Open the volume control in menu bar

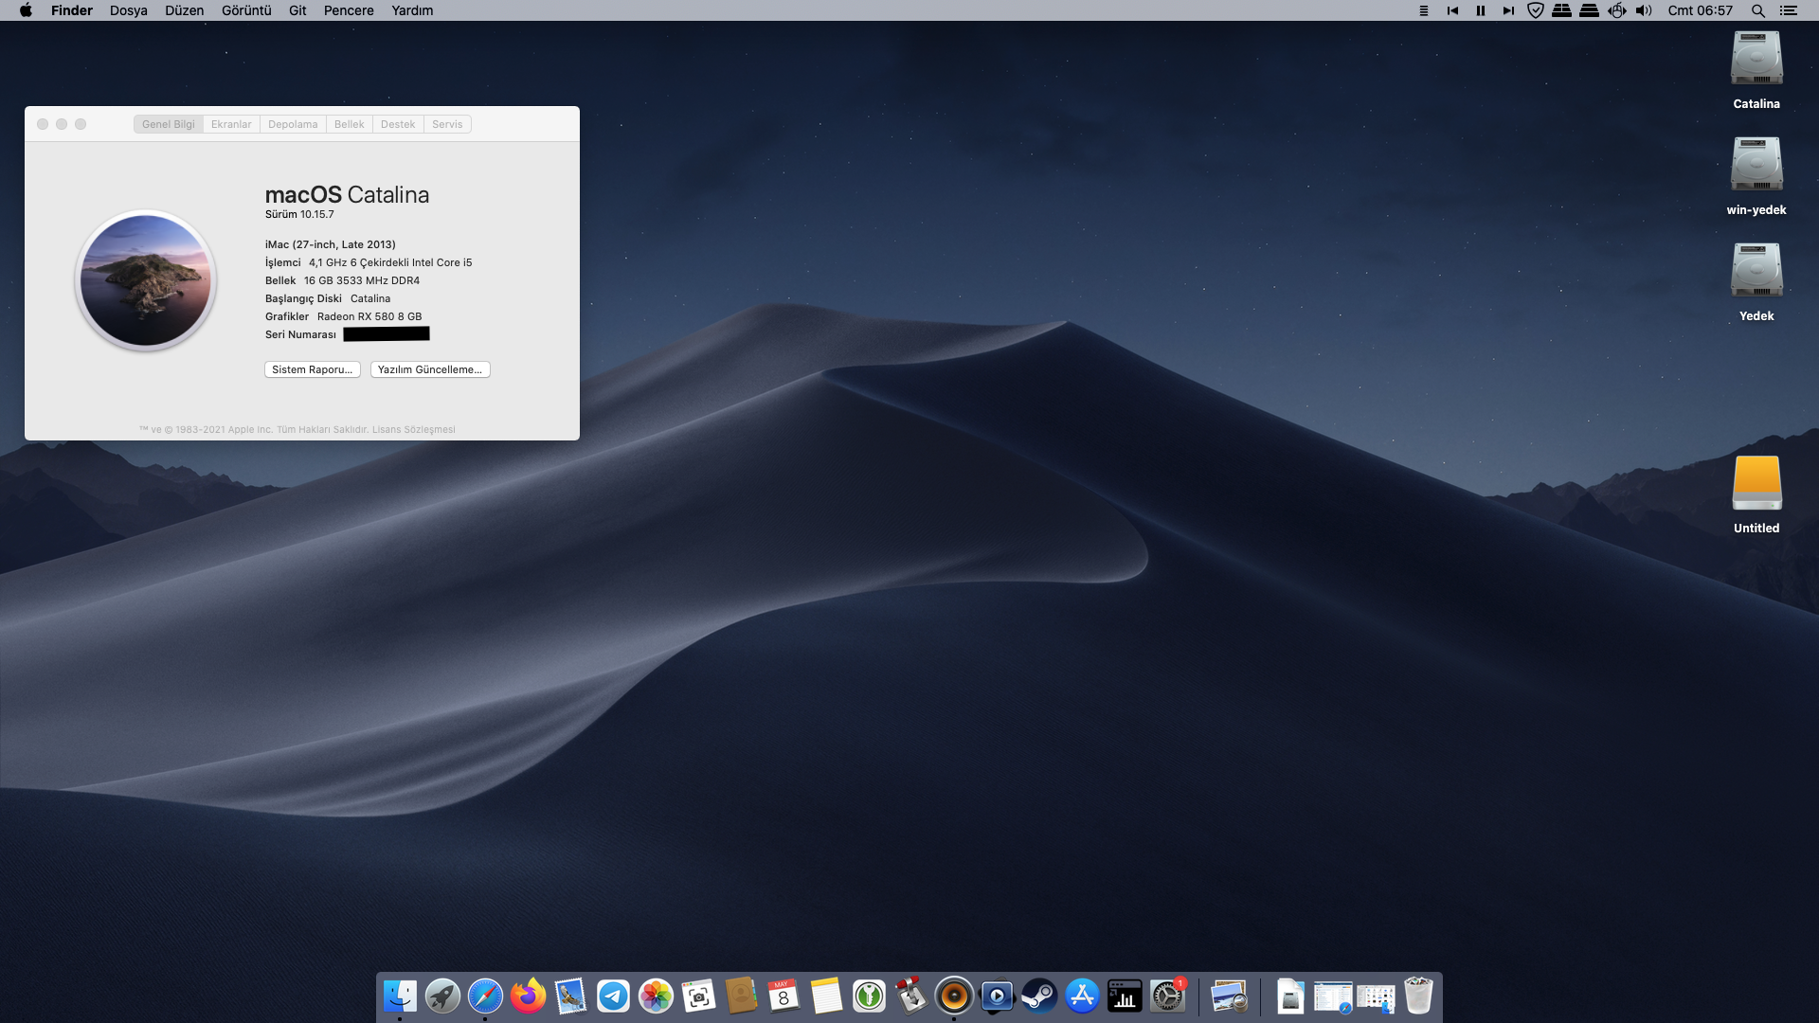click(x=1644, y=10)
